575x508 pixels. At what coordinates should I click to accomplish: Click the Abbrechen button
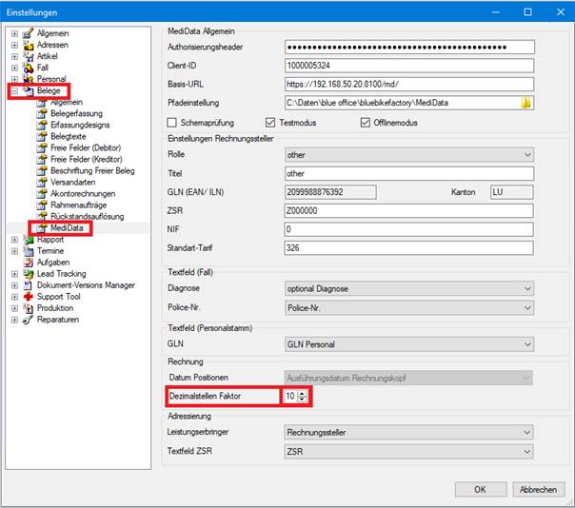point(538,489)
